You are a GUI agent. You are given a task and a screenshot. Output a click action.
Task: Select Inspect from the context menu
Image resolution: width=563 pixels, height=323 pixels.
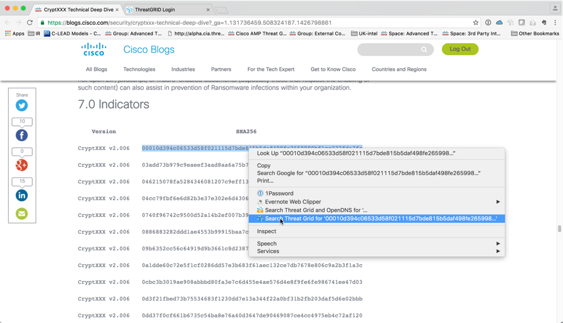point(376,231)
